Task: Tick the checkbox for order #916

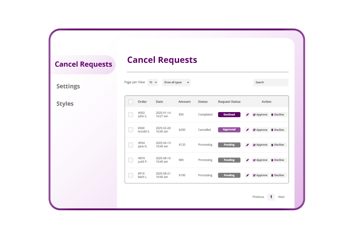Action: 131,175
